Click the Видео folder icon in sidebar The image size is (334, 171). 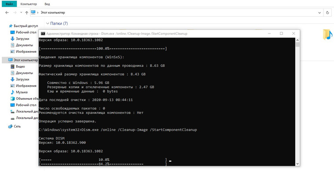tap(12, 66)
